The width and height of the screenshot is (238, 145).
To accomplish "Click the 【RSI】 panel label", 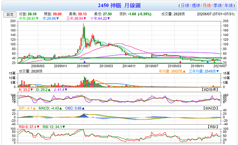I will 213,127.
